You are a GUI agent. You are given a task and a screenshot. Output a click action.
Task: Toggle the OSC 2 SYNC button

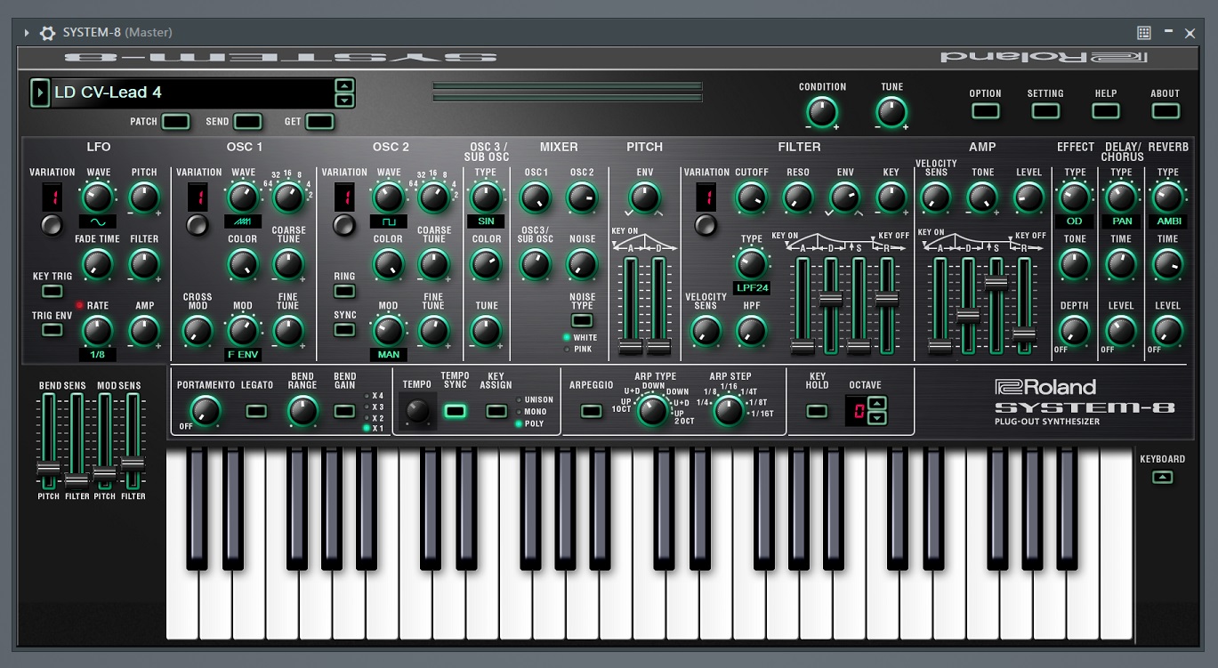click(x=344, y=330)
